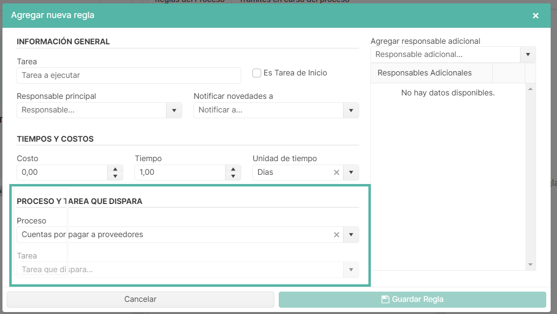This screenshot has width=557, height=314.
Task: Increase Costo with the up arrow
Action: coord(115,169)
